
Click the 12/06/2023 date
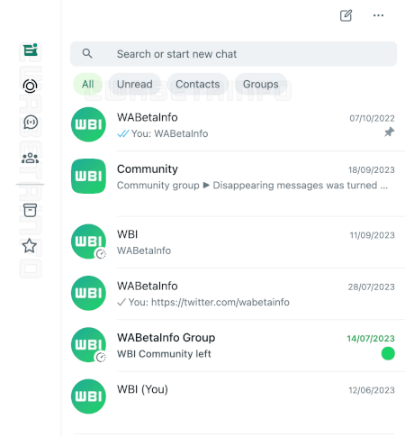(x=372, y=390)
